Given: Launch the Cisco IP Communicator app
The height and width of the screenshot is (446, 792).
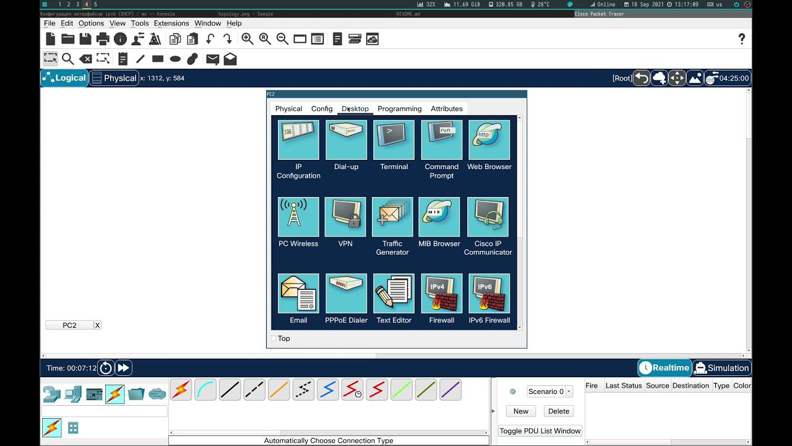Looking at the screenshot, I should 488,217.
